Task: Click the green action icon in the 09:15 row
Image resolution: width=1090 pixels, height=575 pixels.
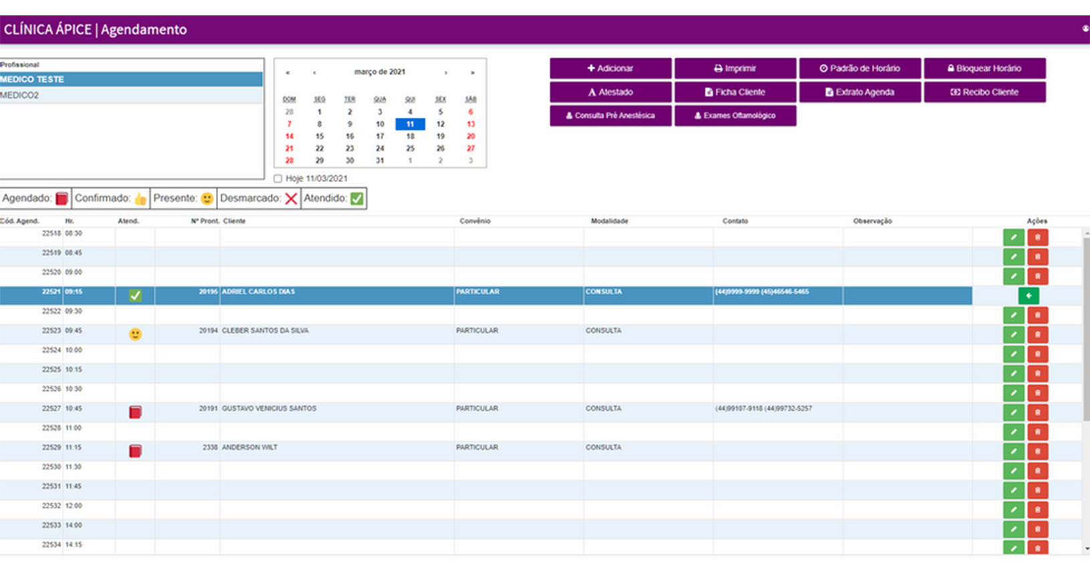Action: (1028, 296)
